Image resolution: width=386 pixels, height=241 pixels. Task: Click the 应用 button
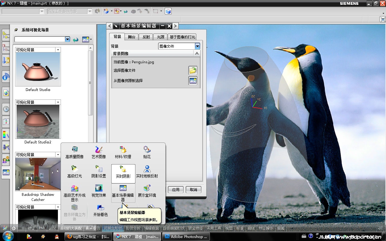tap(176, 189)
